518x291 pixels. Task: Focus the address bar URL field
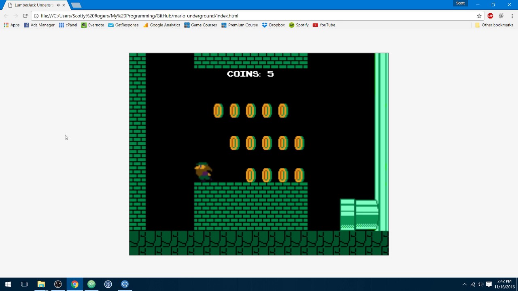tap(257, 16)
